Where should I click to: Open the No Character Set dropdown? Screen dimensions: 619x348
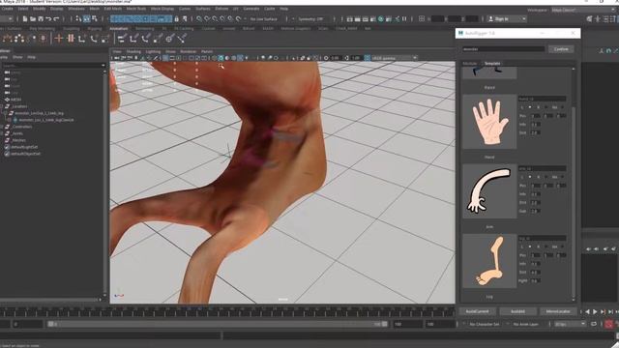coord(484,325)
